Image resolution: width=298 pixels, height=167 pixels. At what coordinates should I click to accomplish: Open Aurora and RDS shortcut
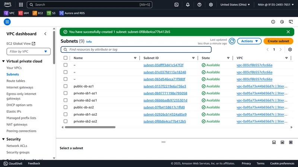coord(72,13)
